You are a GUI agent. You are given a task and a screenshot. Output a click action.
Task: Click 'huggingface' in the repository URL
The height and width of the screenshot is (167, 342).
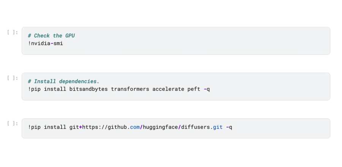160,127
